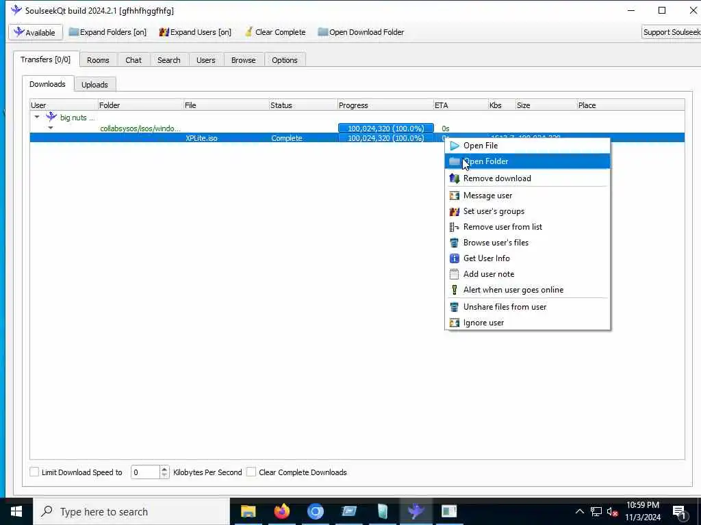Go to the Browse tab
This screenshot has width=701, height=525.
coord(243,60)
